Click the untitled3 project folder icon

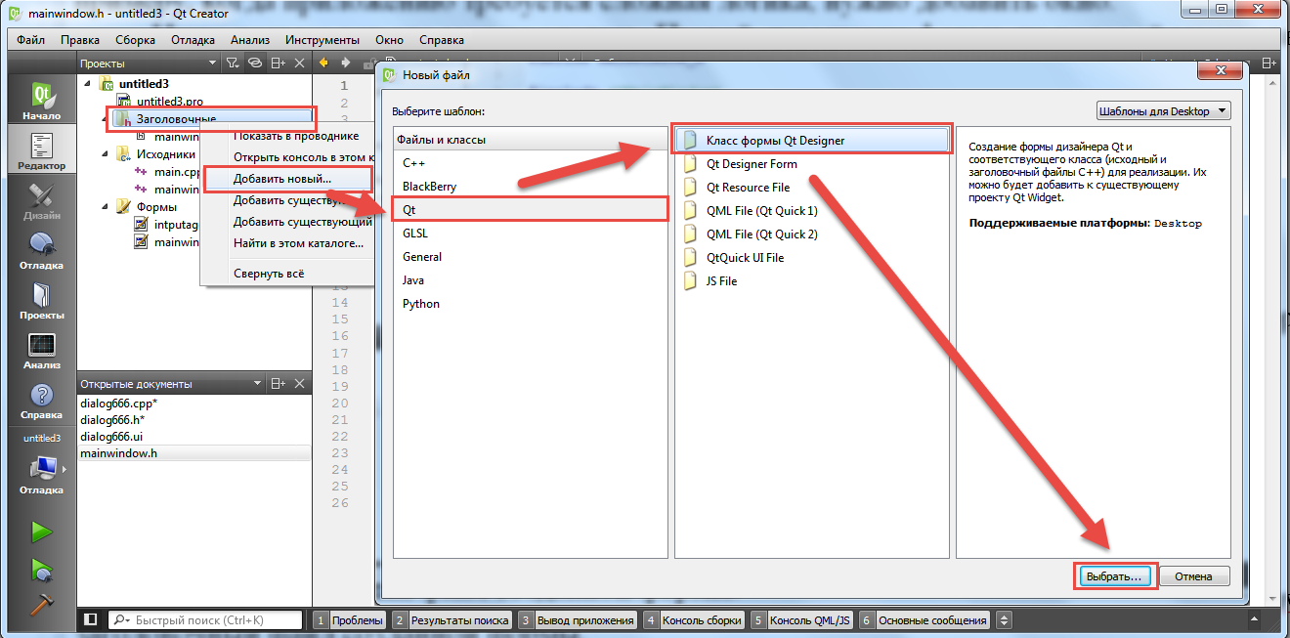tap(107, 84)
